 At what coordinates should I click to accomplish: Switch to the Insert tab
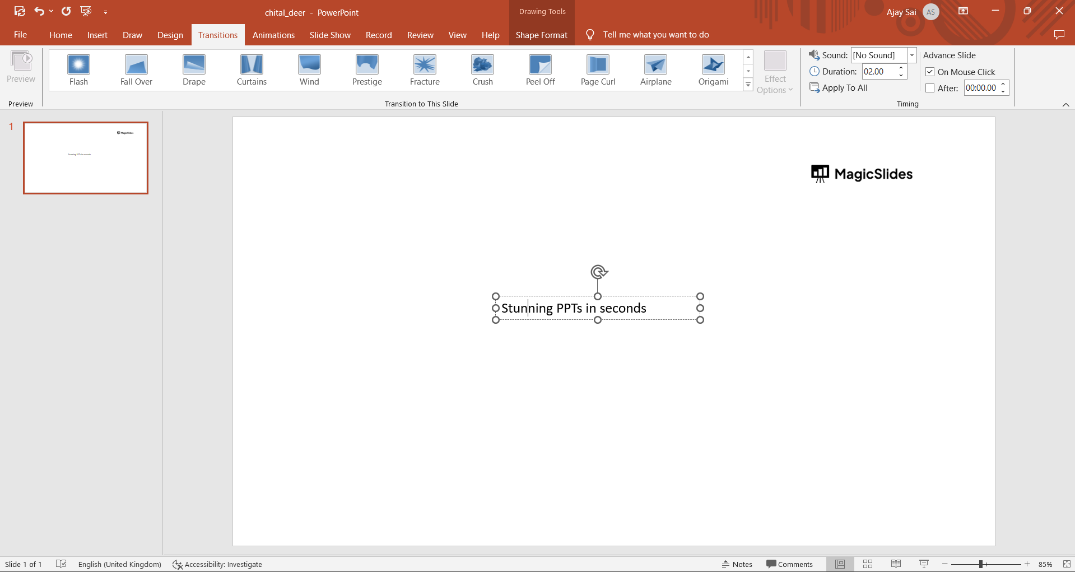tap(97, 35)
